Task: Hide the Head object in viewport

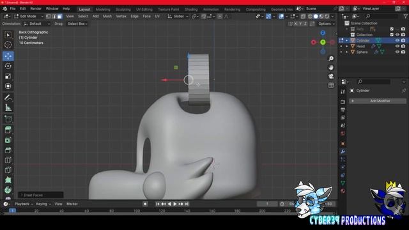Action: pyautogui.click(x=397, y=46)
